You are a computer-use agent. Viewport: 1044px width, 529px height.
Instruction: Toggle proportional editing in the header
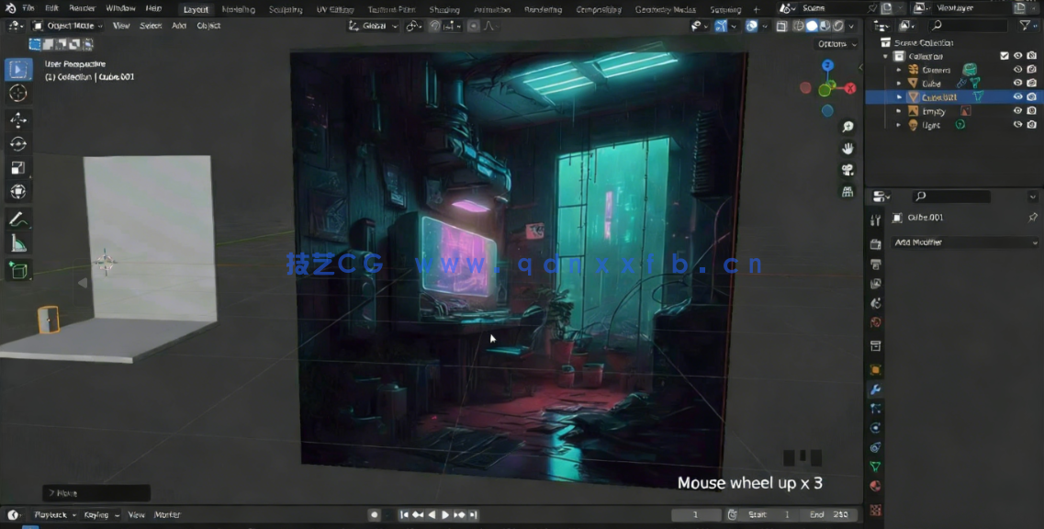coord(474,26)
